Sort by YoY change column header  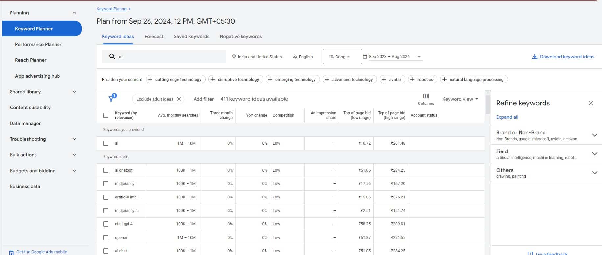click(257, 115)
